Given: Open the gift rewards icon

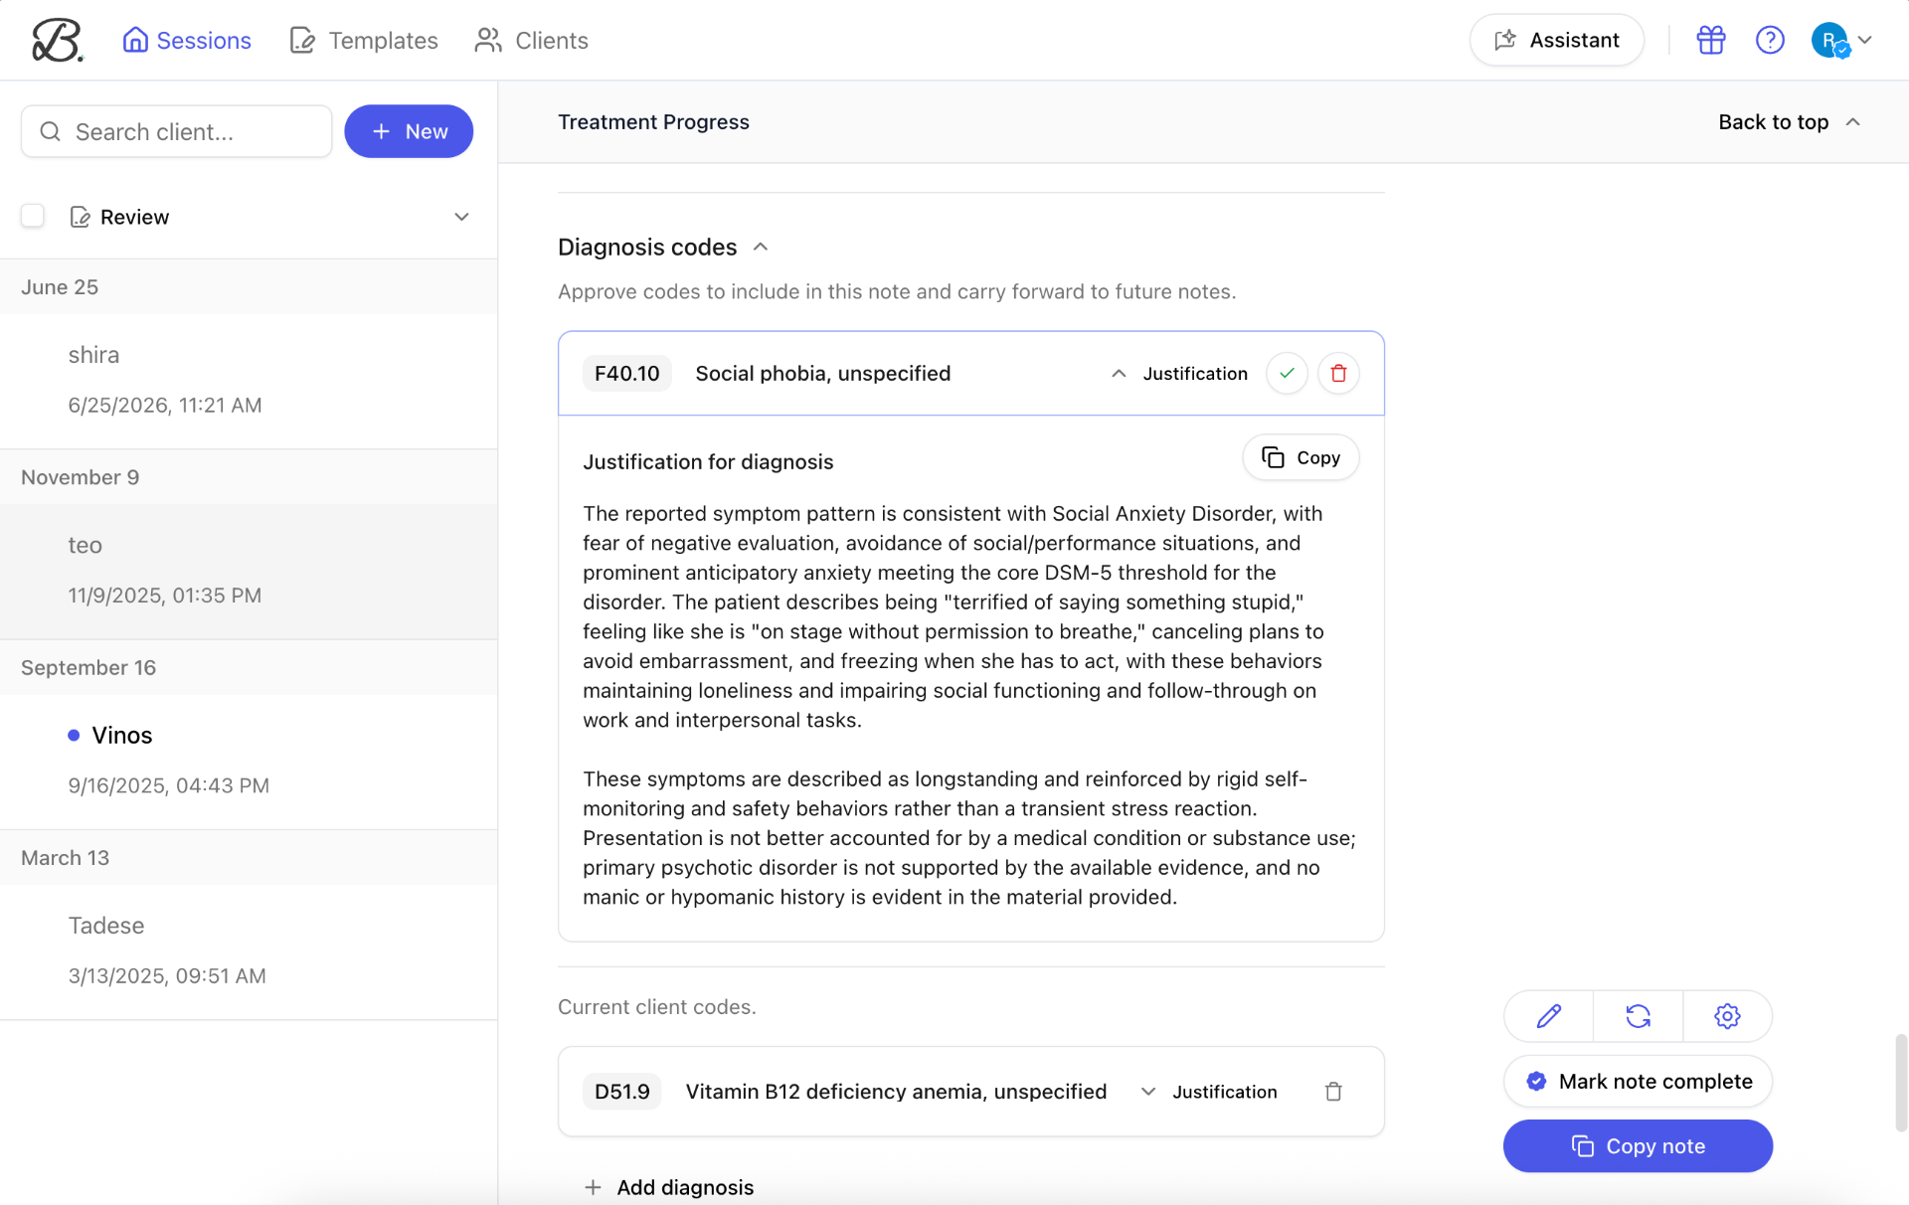Looking at the screenshot, I should tap(1710, 40).
